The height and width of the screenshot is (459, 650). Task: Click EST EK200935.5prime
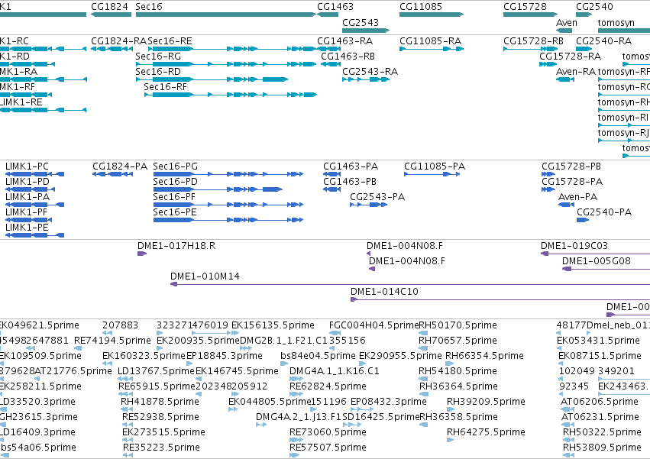(198, 341)
